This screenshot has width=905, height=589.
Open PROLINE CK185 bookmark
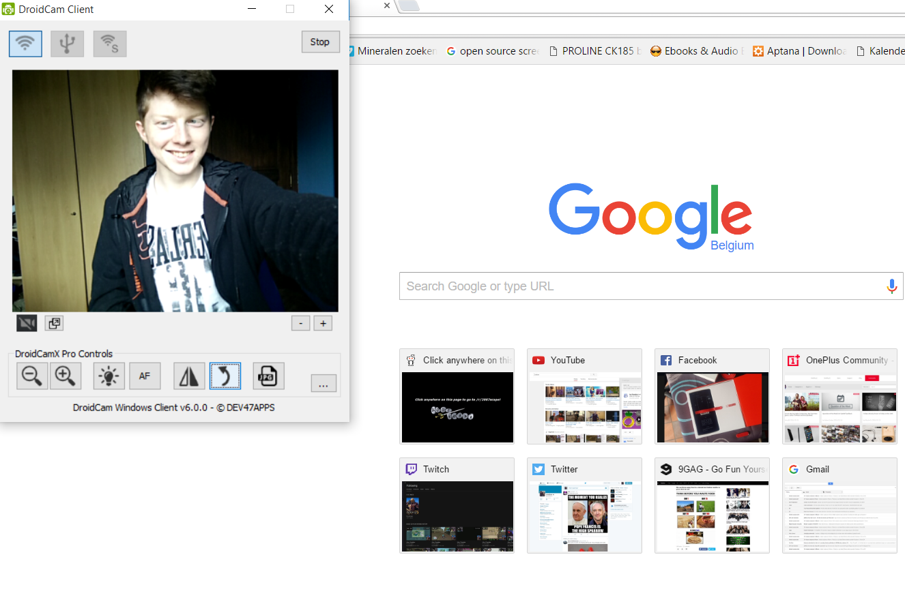[x=595, y=51]
